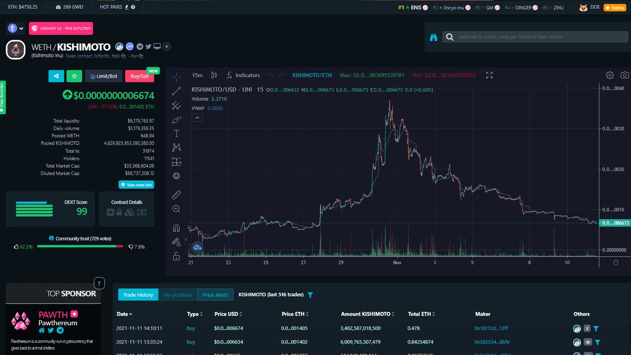The image size is (631, 355).
Task: Open the token website monitor icon
Action: point(157,46)
